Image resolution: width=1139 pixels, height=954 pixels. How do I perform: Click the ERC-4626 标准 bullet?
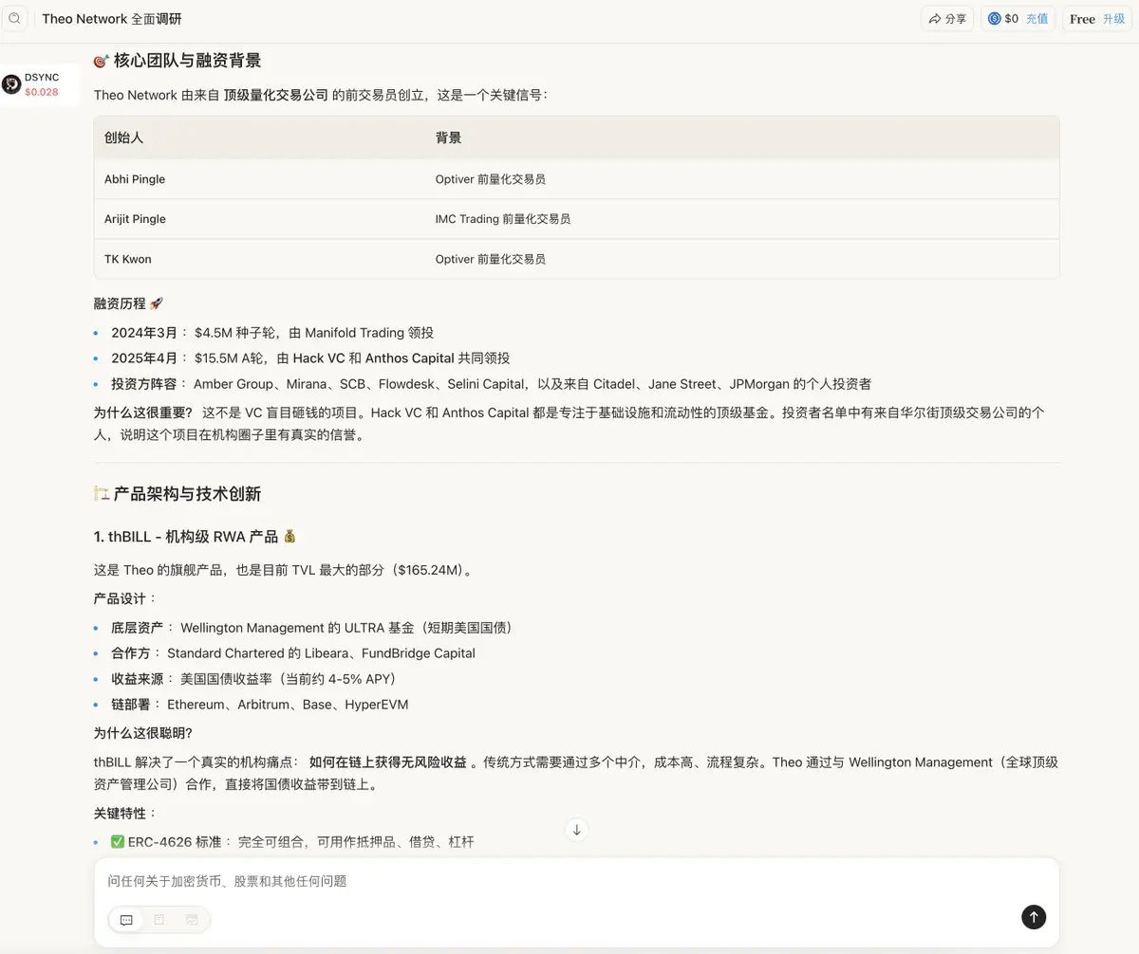coord(292,842)
